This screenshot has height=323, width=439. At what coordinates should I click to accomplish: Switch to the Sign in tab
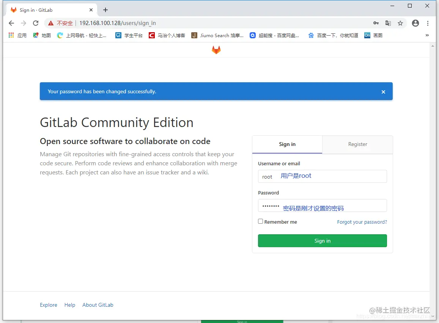pyautogui.click(x=287, y=144)
